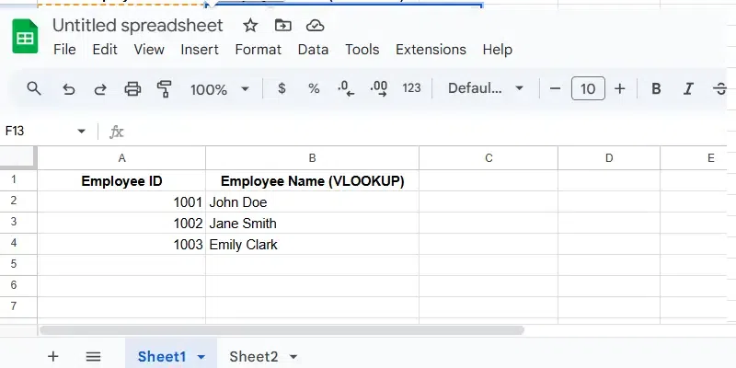736x368 pixels.
Task: Activate the paint format tool
Action: 164,88
